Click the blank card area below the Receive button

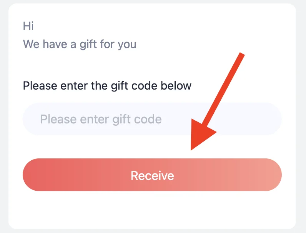(152, 210)
